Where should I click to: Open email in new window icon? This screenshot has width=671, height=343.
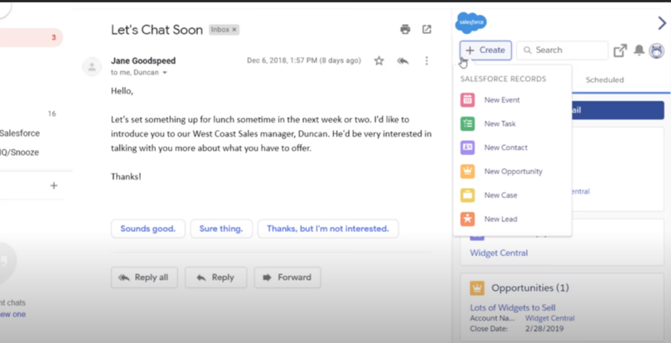(427, 29)
